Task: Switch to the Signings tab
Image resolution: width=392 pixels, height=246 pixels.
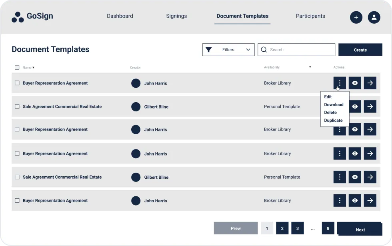Action: pyautogui.click(x=176, y=16)
